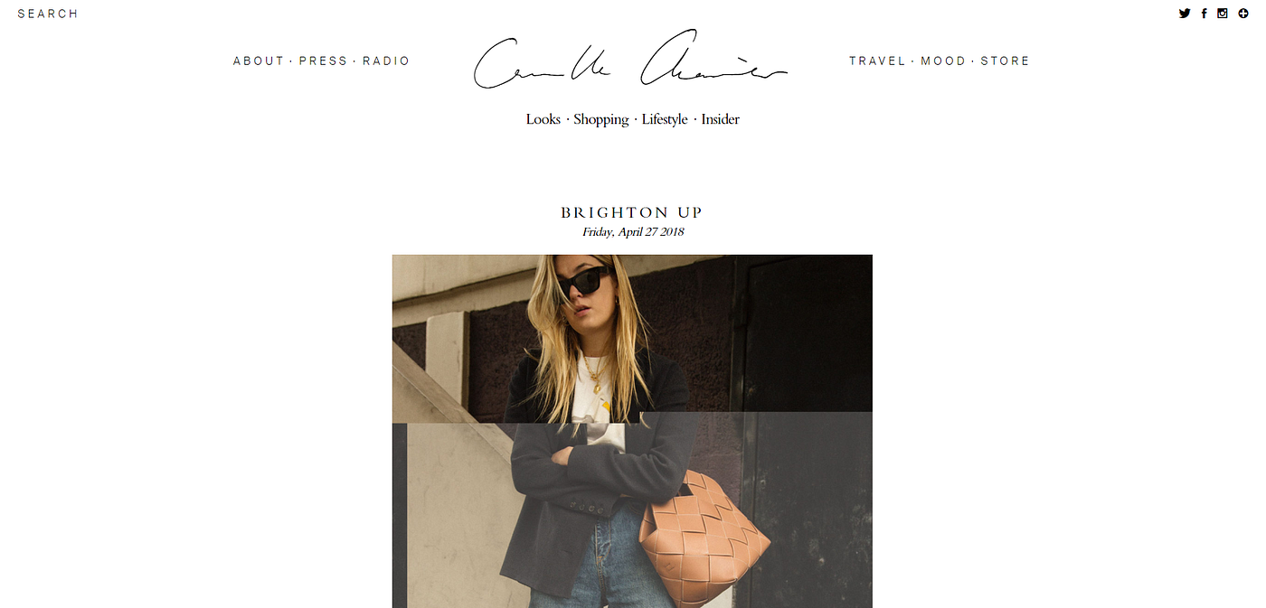This screenshot has width=1266, height=608.
Task: Open the Instagram icon link
Action: pos(1223,14)
